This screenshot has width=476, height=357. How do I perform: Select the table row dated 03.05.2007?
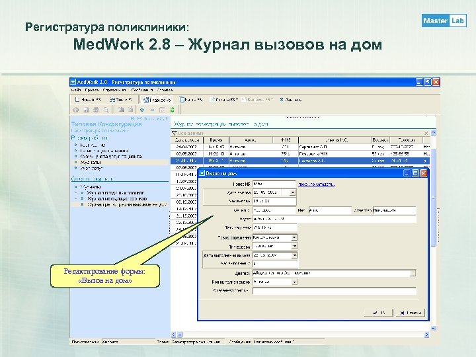[x=300, y=154]
